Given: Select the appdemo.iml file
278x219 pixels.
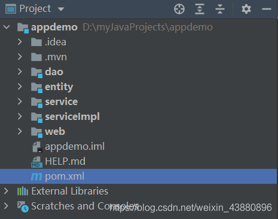Looking at the screenshot, I should click(x=75, y=147).
